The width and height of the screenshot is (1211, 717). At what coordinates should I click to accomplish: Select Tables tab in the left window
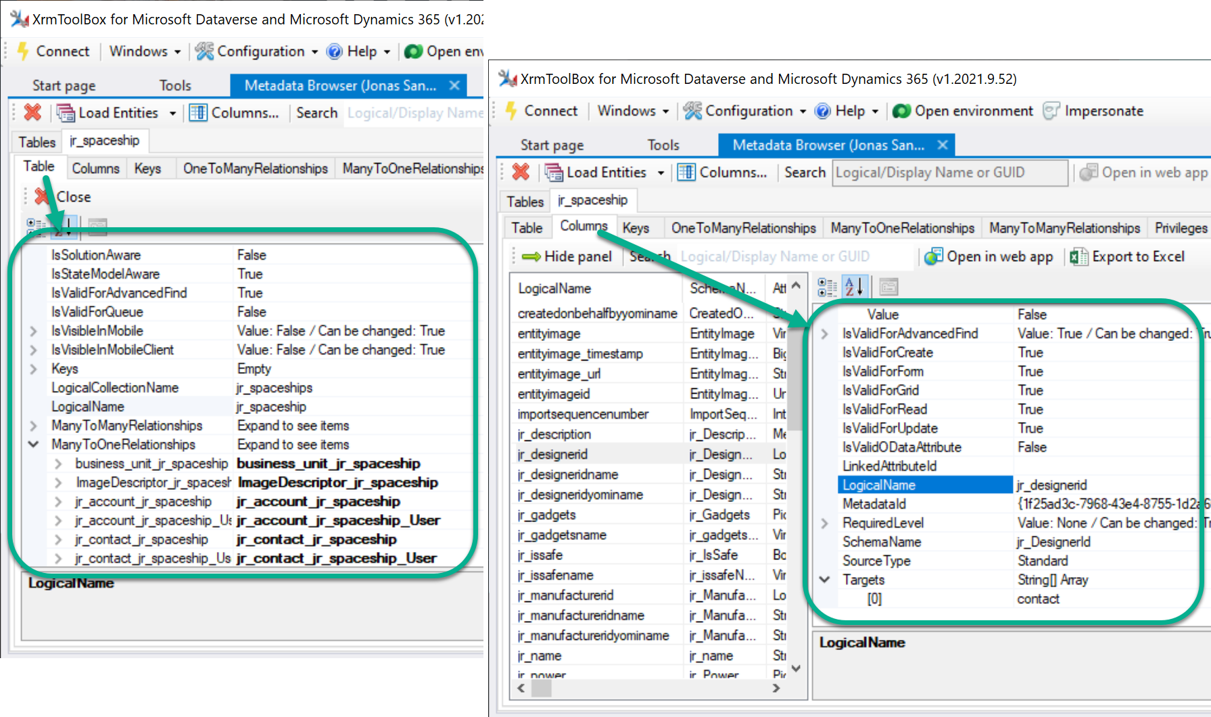pyautogui.click(x=37, y=142)
